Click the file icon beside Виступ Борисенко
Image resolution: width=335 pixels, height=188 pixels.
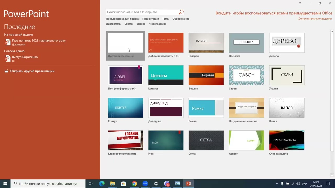click(x=8, y=58)
